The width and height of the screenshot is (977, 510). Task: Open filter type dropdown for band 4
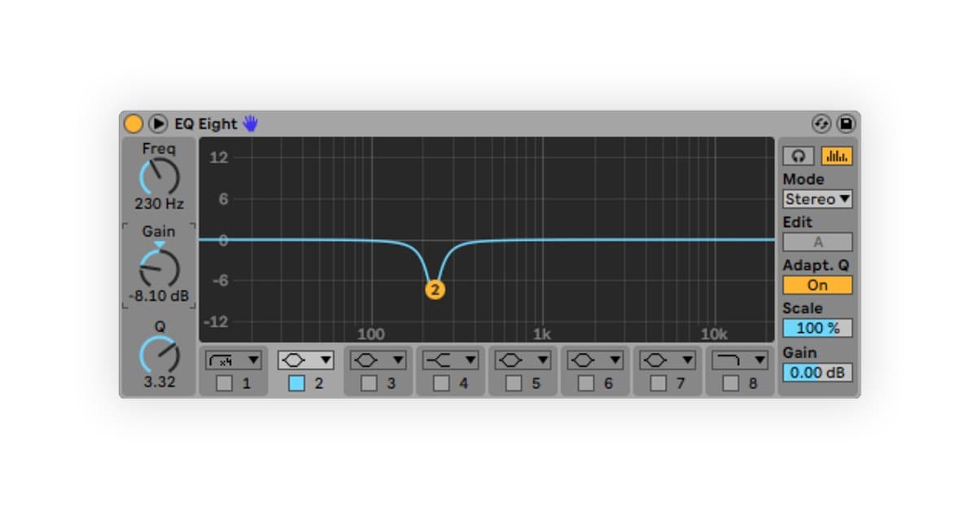click(450, 360)
